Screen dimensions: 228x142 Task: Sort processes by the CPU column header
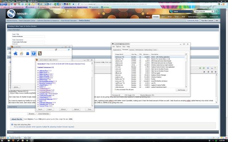click(x=140, y=54)
